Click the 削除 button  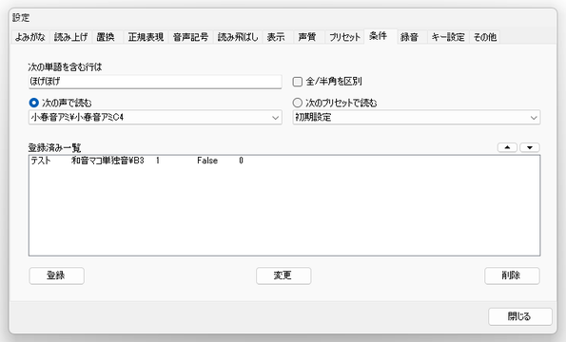512,275
